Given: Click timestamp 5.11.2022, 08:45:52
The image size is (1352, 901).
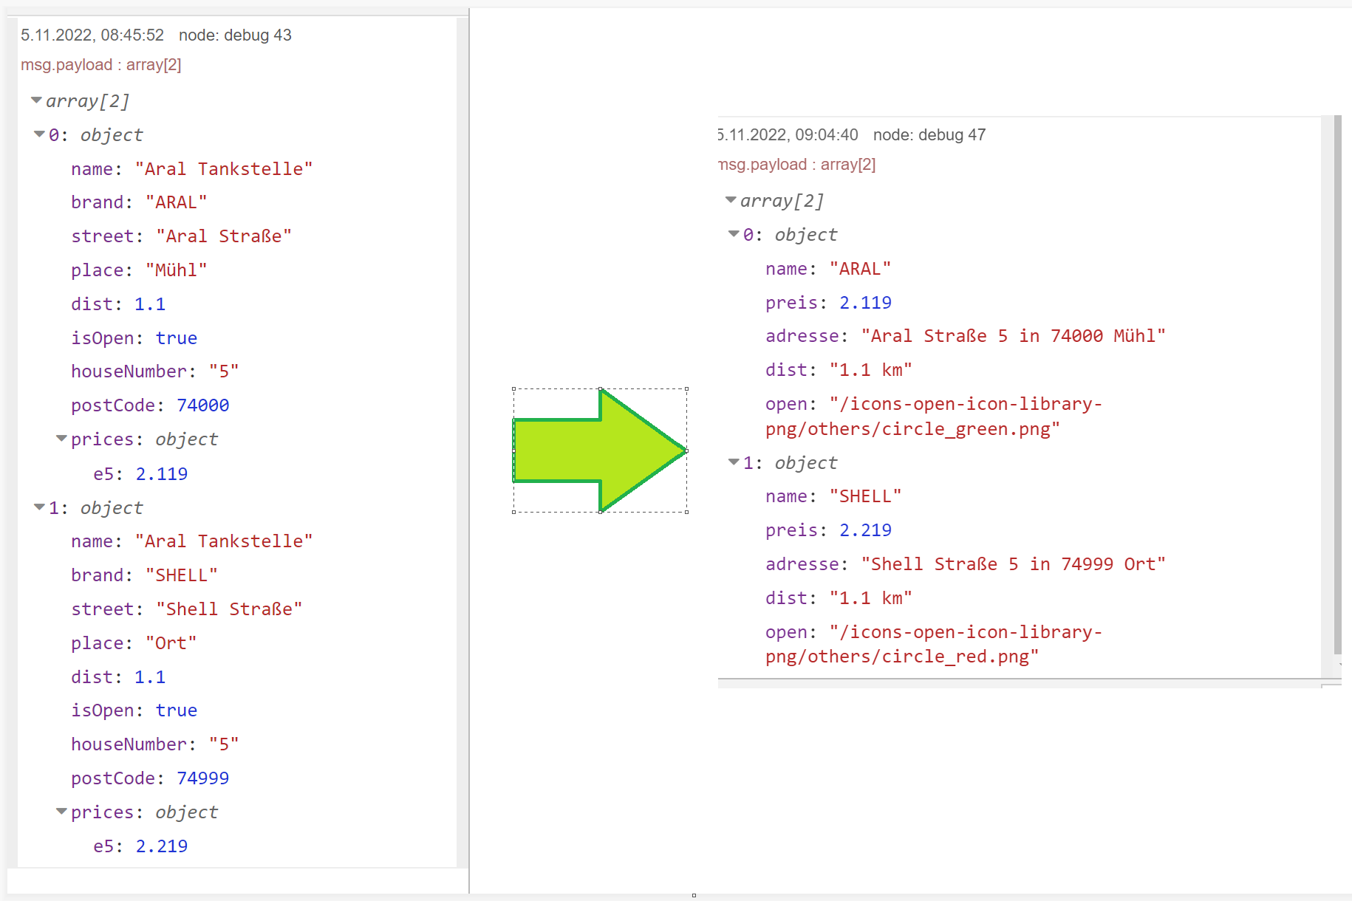Looking at the screenshot, I should coord(92,35).
